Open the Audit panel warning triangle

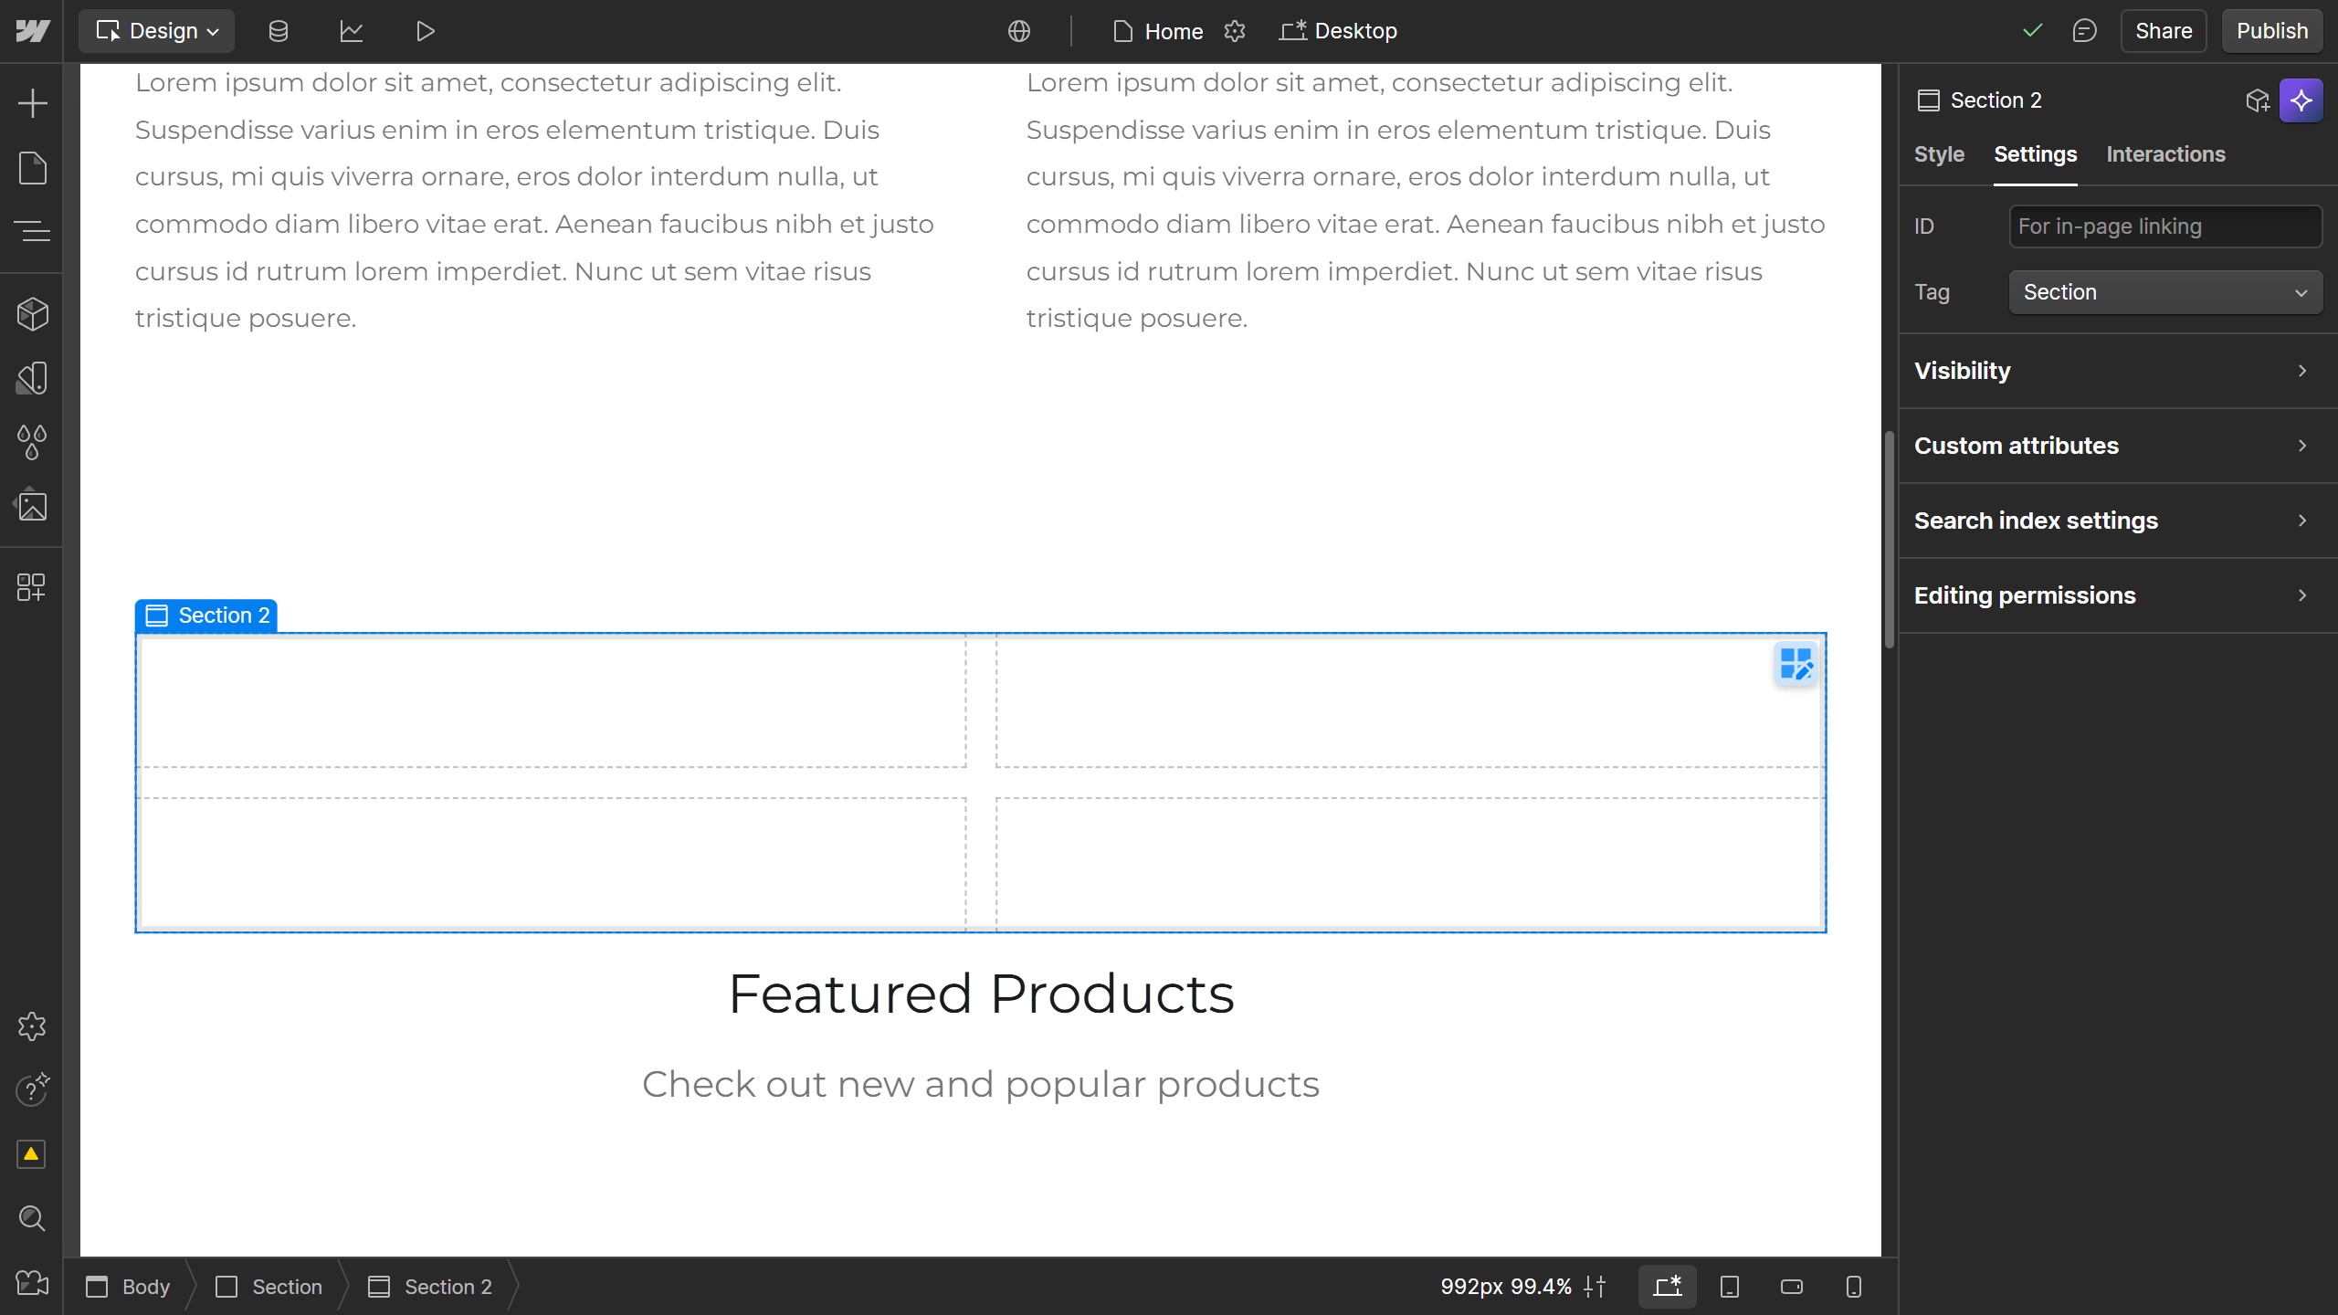[x=33, y=1153]
